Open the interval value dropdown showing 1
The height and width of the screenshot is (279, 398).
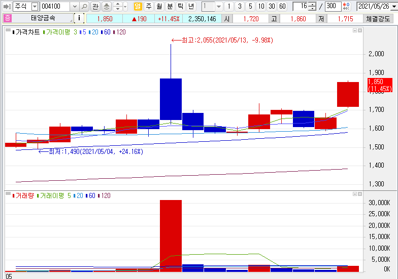click(218, 6)
